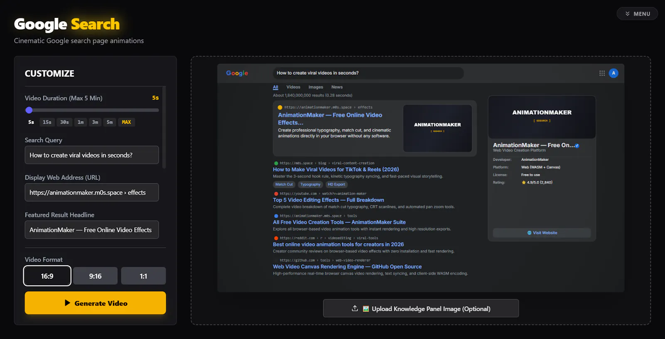This screenshot has height=339, width=665.
Task: Select the 9:16 video format
Action: [x=95, y=276]
